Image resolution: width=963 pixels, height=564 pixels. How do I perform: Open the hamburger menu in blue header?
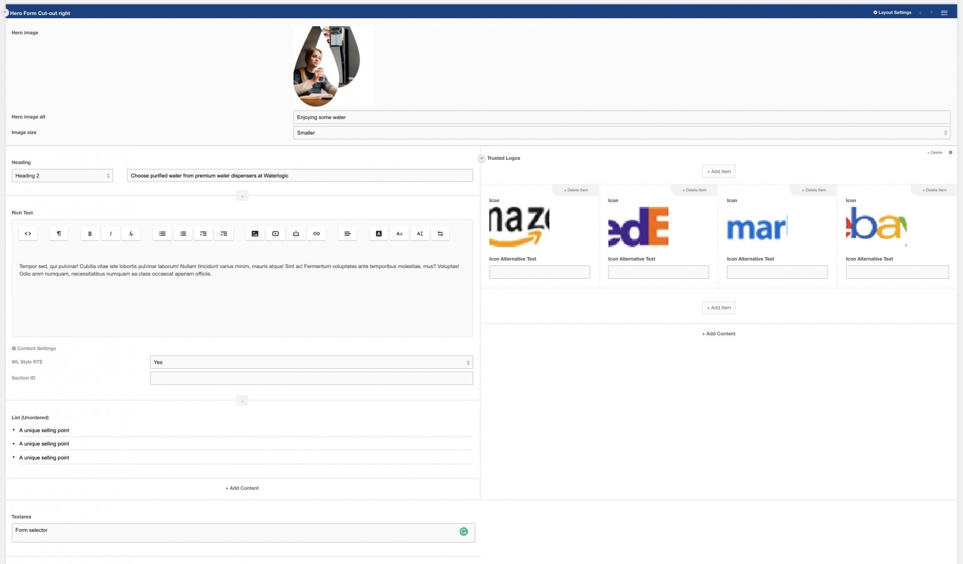pos(944,13)
